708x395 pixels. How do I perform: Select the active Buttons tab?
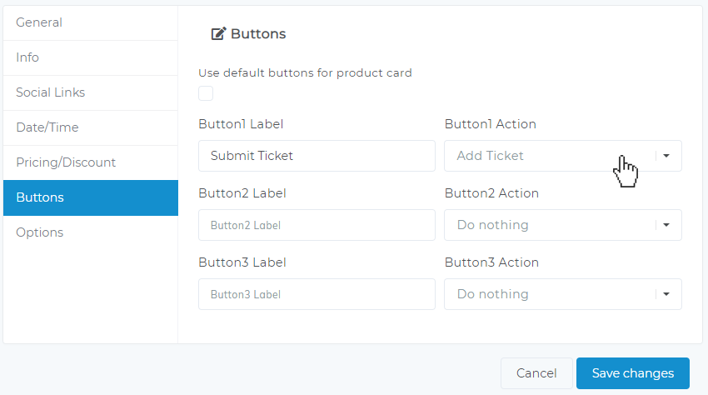point(91,198)
